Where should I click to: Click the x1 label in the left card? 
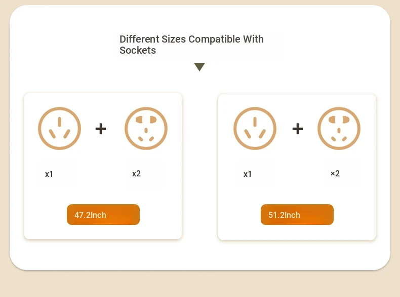point(49,174)
